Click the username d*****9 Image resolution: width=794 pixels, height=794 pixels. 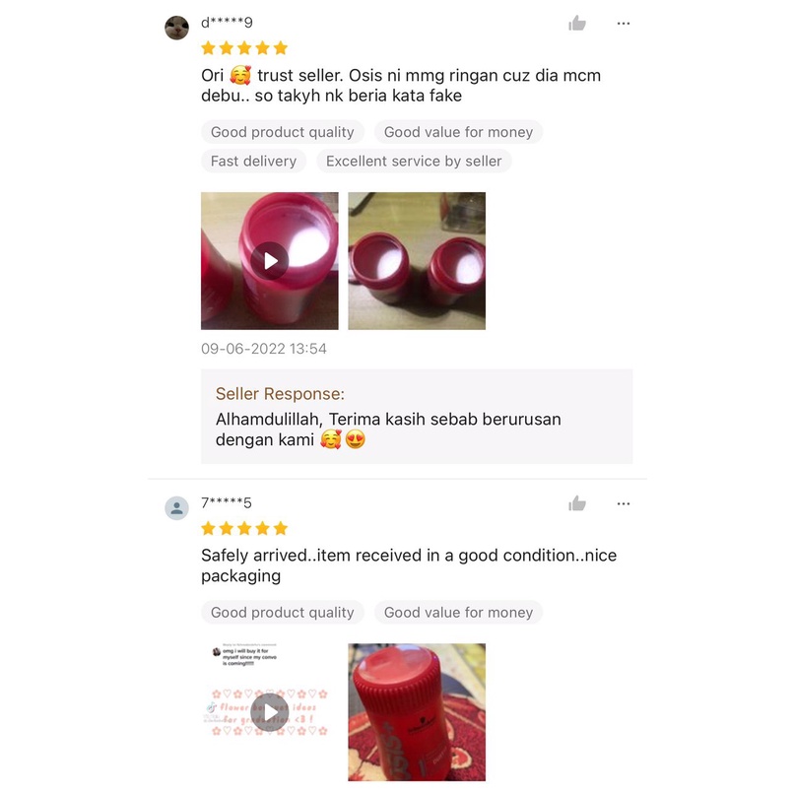click(x=227, y=23)
